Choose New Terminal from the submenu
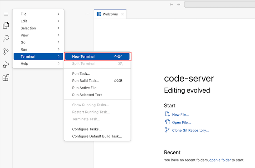 click(97, 56)
